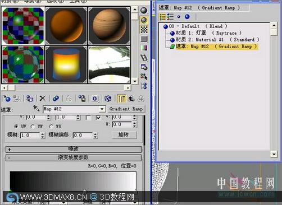
Task: Toggle the Show End Result icon
Action: (121, 99)
